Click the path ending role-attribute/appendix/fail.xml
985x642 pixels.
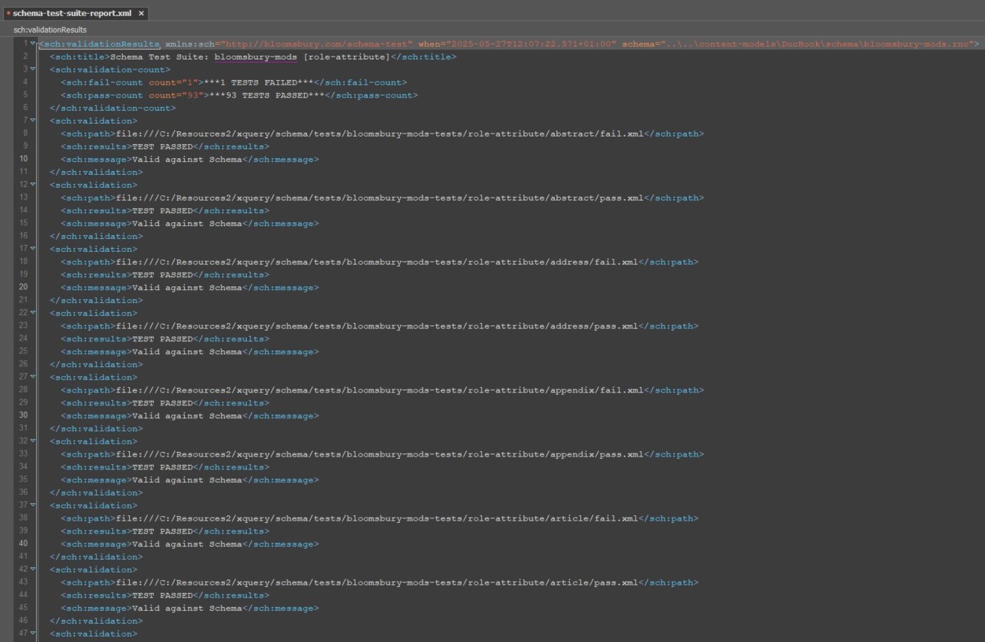tap(380, 390)
